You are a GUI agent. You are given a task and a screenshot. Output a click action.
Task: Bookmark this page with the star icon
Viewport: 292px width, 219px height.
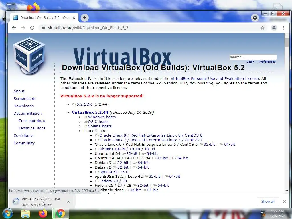point(263,28)
